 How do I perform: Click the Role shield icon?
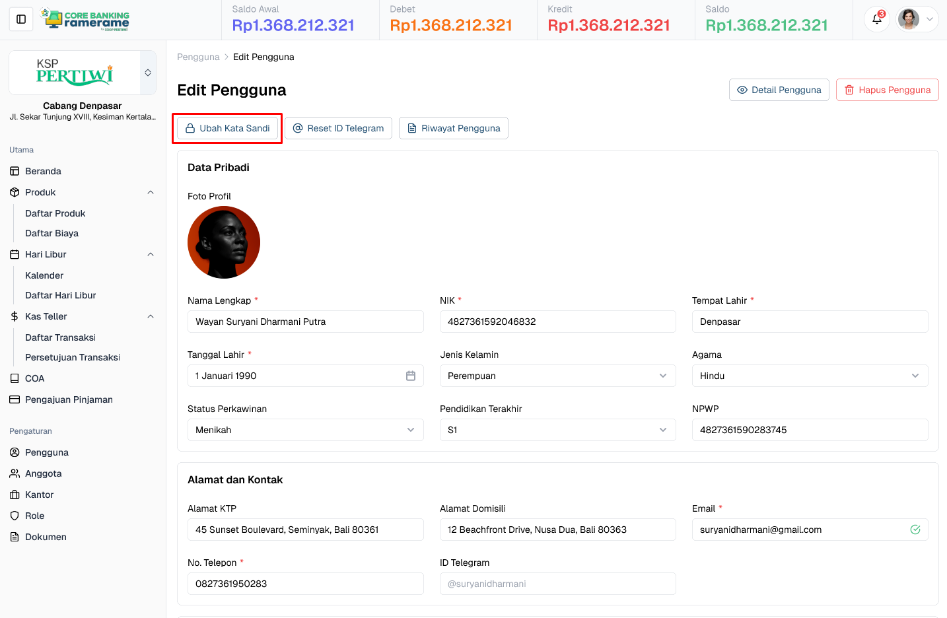pos(15,516)
